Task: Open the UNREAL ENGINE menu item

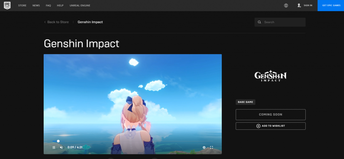Action: pos(80,5)
